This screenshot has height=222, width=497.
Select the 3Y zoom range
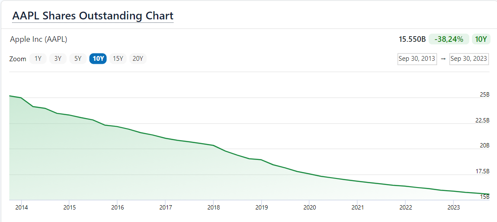58,59
